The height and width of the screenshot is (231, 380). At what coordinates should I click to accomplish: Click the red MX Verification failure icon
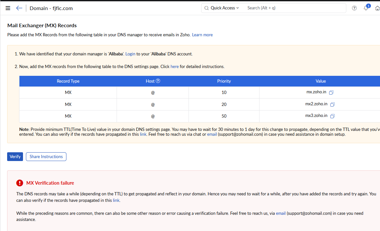click(20, 183)
